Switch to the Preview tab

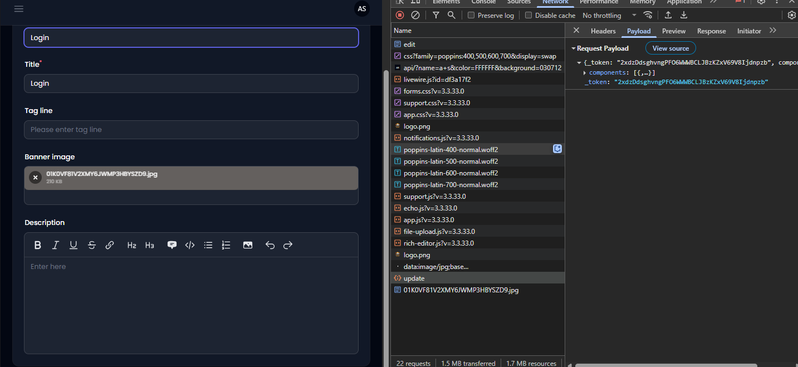click(x=674, y=31)
